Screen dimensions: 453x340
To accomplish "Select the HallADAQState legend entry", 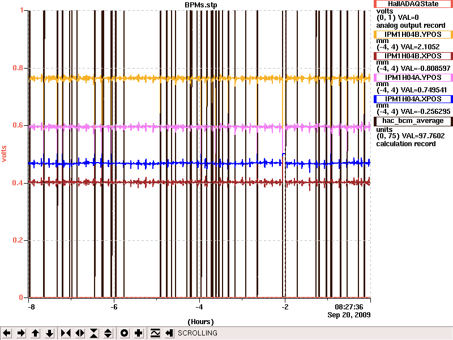I will click(x=413, y=4).
